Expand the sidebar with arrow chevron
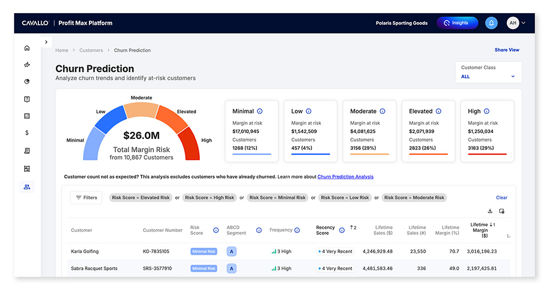The height and width of the screenshot is (290, 549). click(x=46, y=42)
